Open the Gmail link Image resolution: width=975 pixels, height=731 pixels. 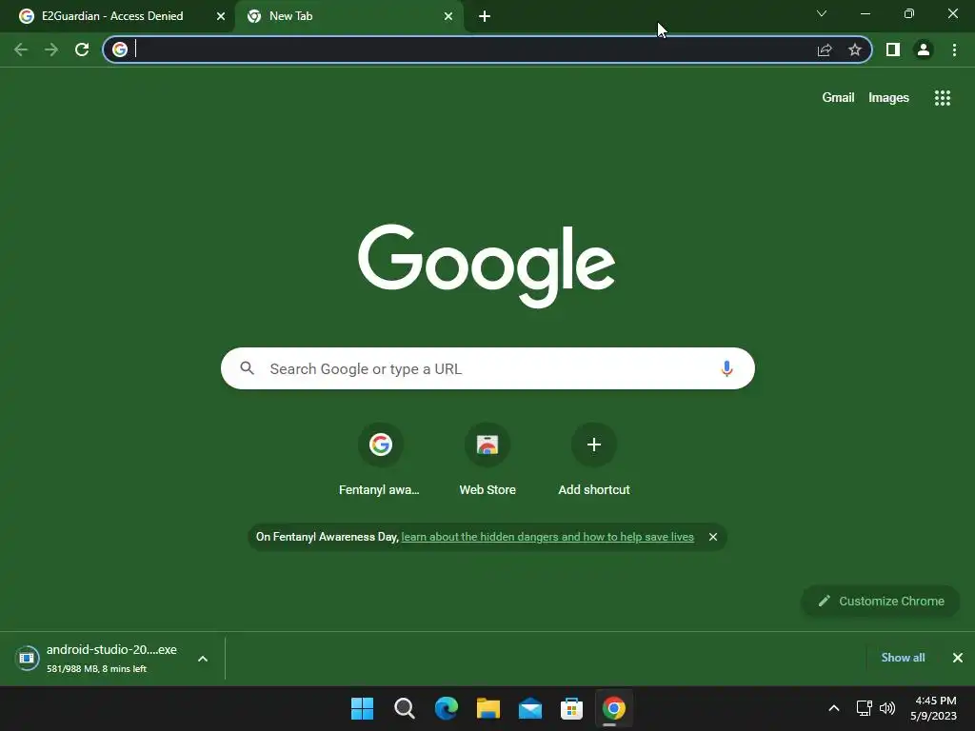click(x=838, y=98)
